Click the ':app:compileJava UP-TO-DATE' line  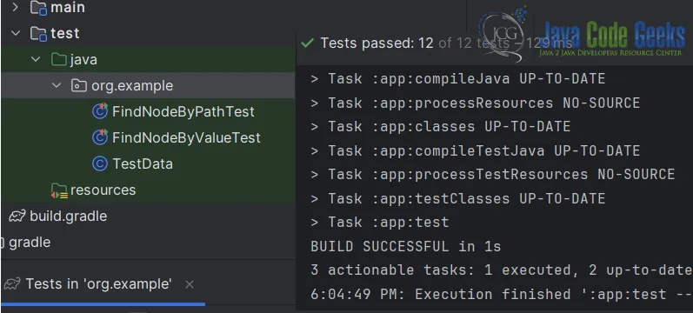click(x=457, y=79)
